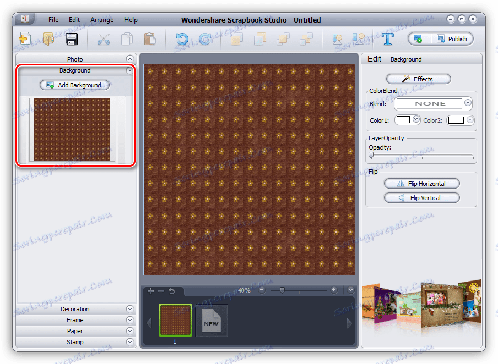Open the File menu
This screenshot has height=364, width=498.
click(53, 20)
